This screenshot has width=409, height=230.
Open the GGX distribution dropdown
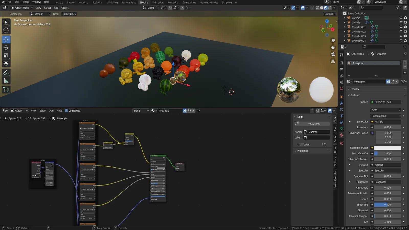coord(385,110)
